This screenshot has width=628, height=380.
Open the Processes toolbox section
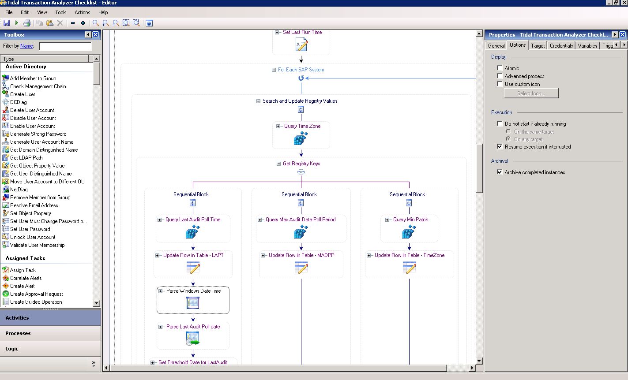click(50, 333)
